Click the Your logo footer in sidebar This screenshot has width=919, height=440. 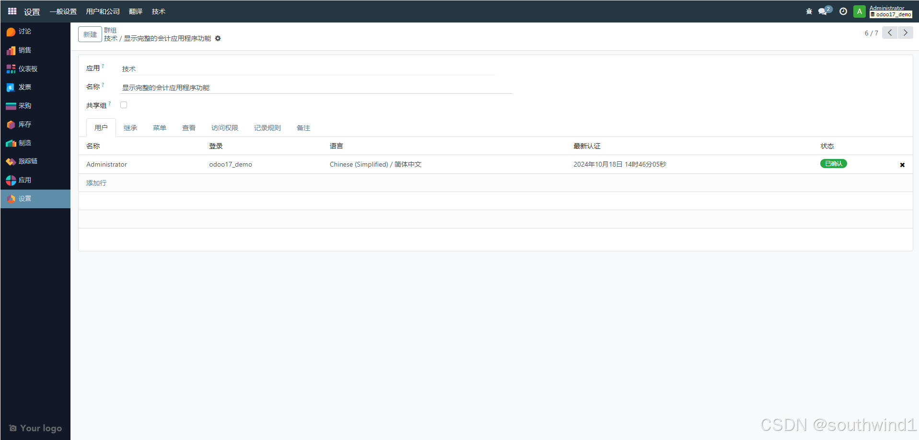(35, 428)
